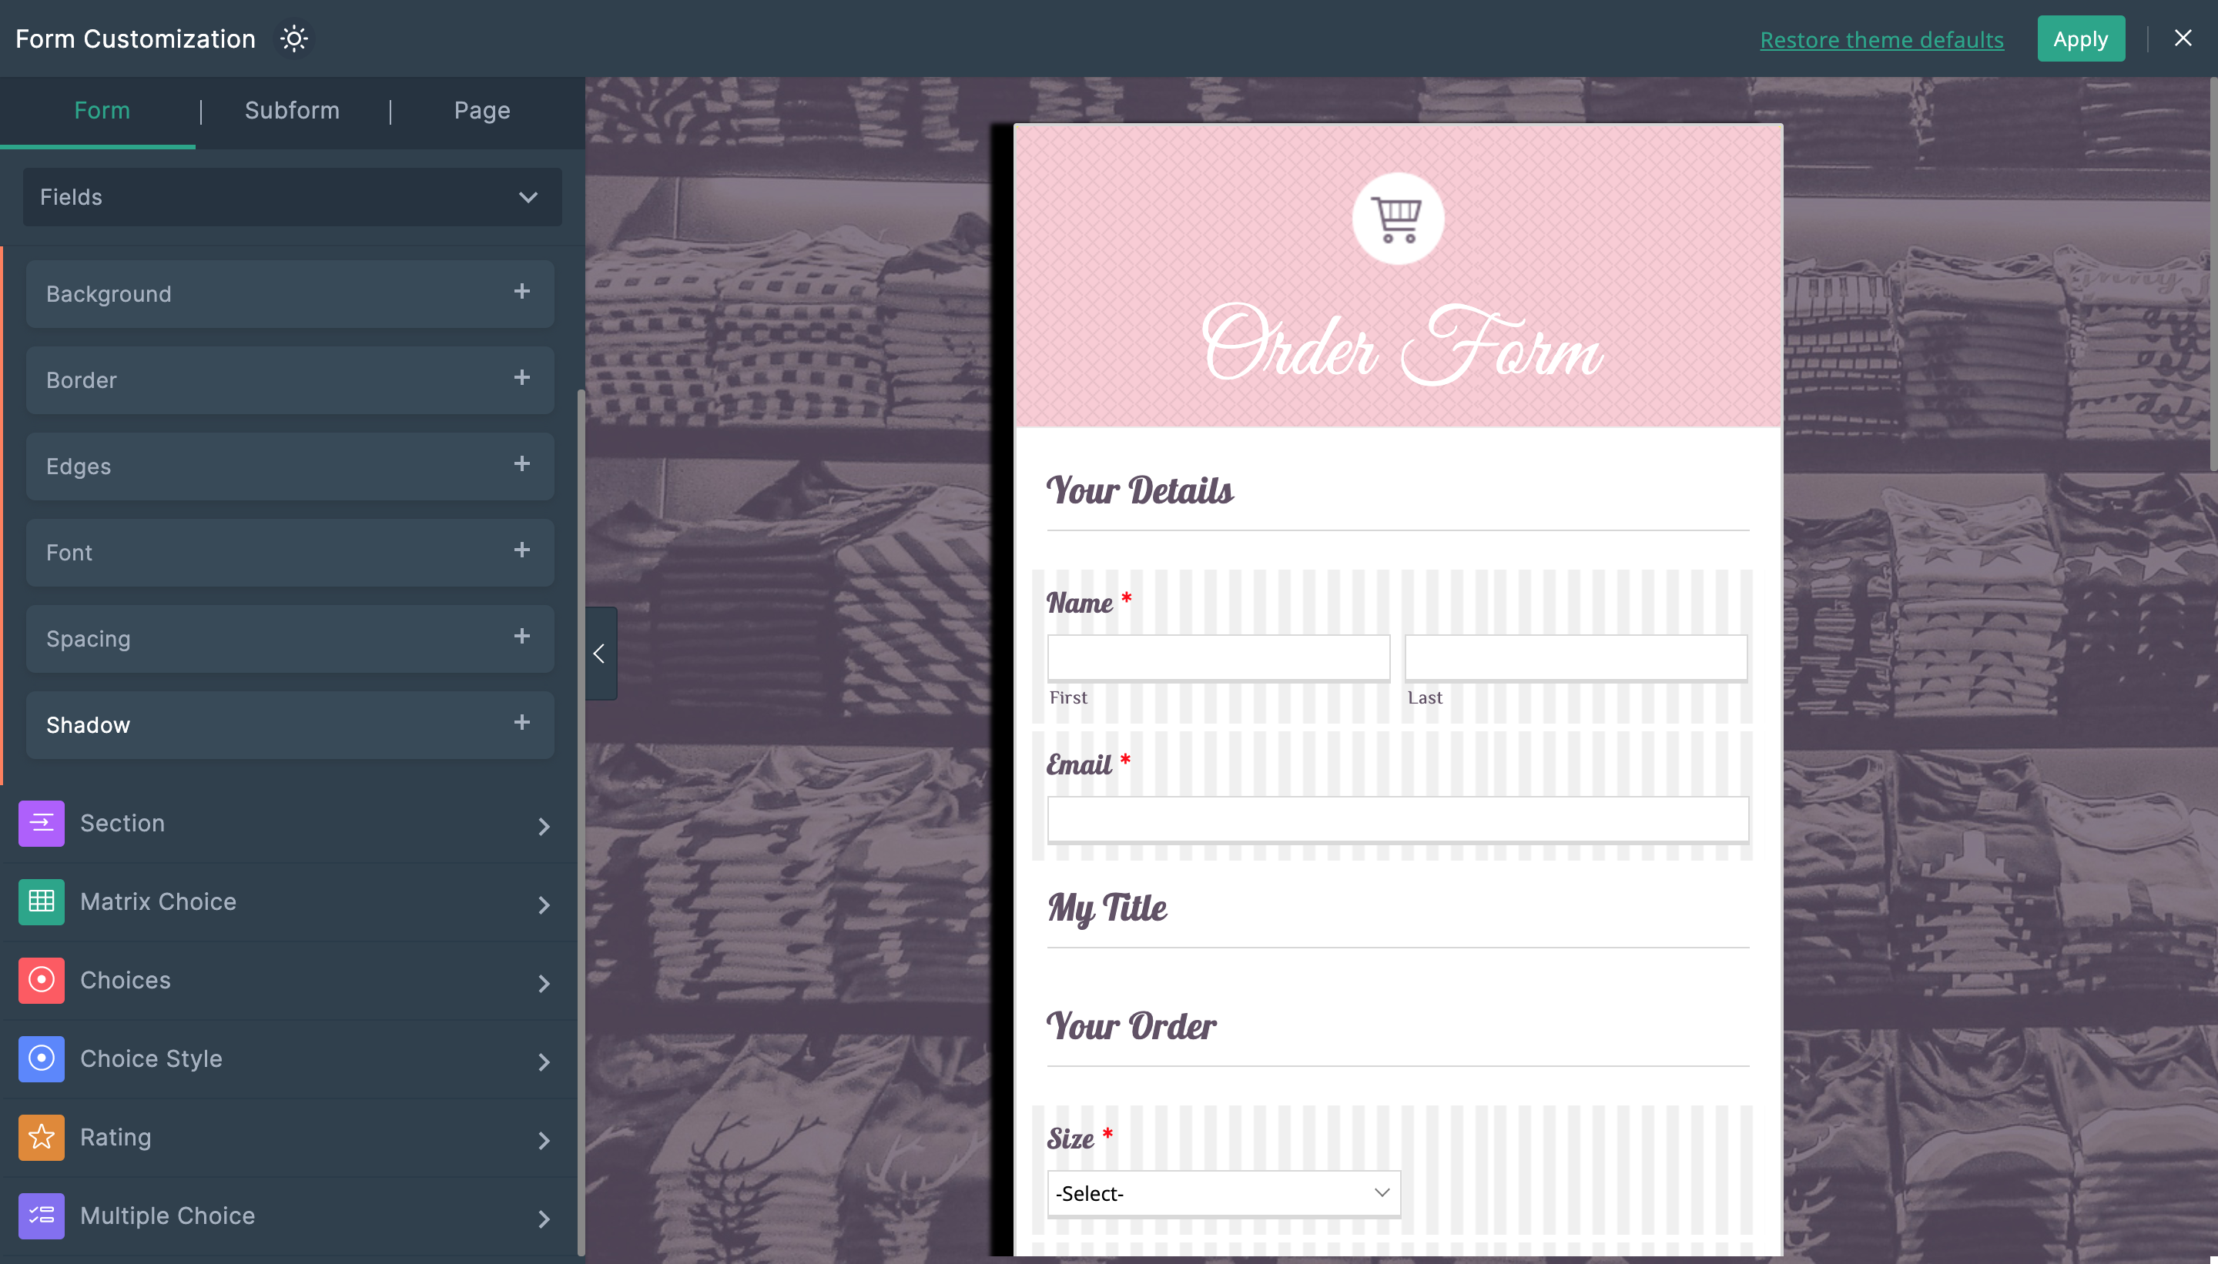Click the Choice Style element icon
The height and width of the screenshot is (1264, 2218).
click(x=39, y=1058)
